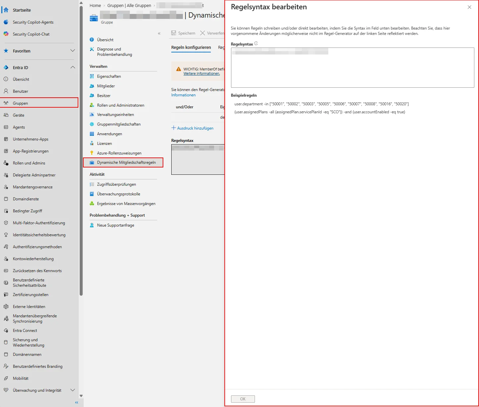Open Startseite home icon in sidebar
Image resolution: width=479 pixels, height=407 pixels.
coord(6,10)
